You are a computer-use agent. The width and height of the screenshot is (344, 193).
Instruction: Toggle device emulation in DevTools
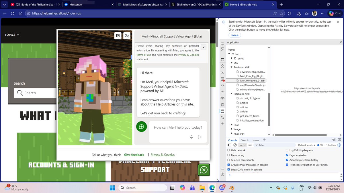pyautogui.click(x=222, y=49)
